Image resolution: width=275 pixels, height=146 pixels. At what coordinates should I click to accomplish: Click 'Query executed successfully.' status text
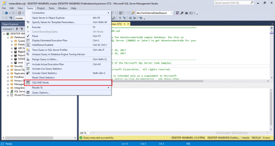click(98, 138)
